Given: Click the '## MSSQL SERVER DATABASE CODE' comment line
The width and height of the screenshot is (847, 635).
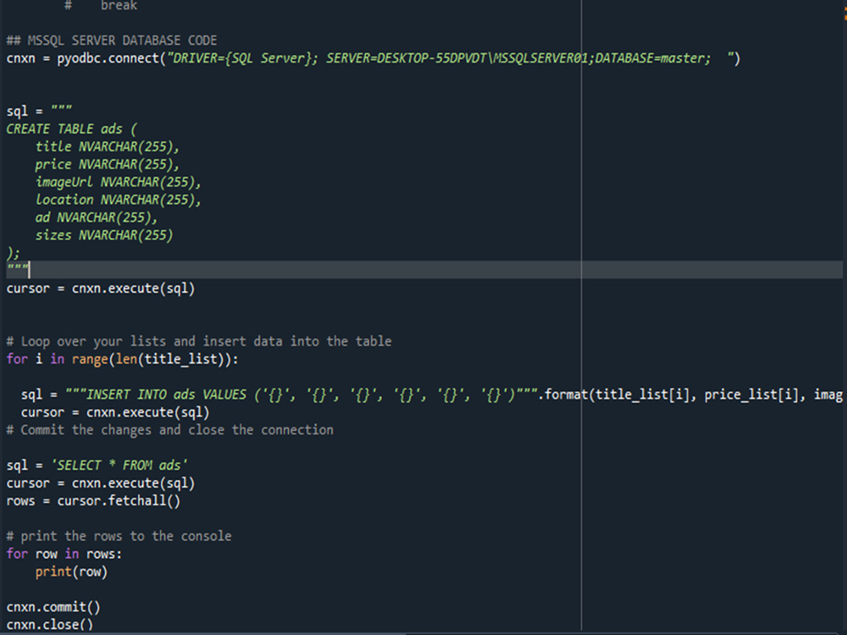Looking at the screenshot, I should pyautogui.click(x=111, y=41).
